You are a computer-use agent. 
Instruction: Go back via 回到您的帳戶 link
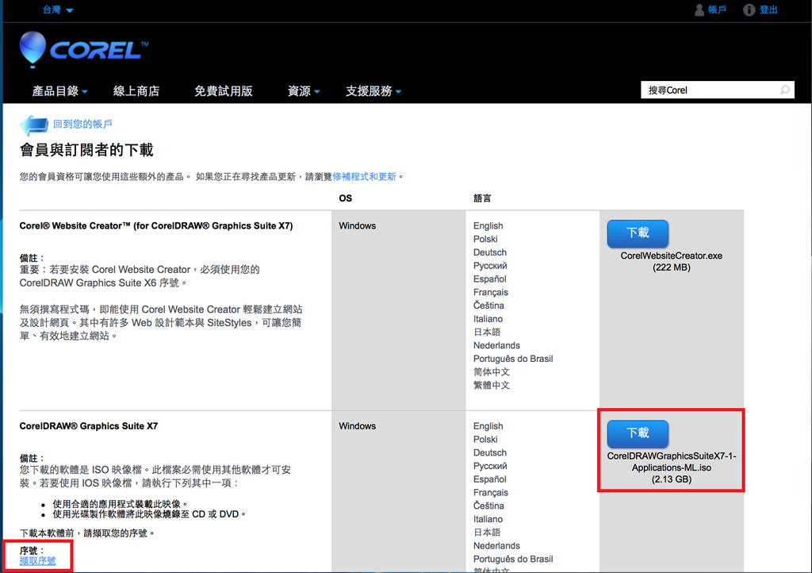pos(82,124)
